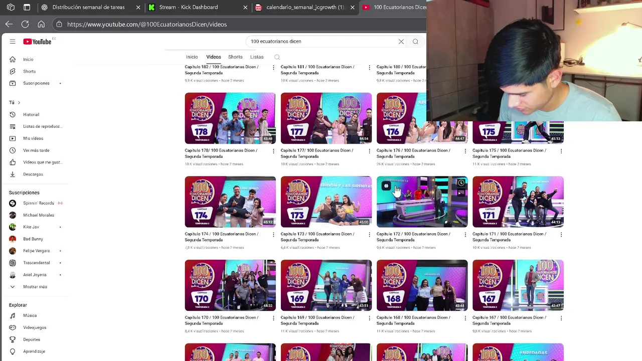Play the Capítulo 173 video thumbnail
The image size is (642, 361).
[x=326, y=202]
